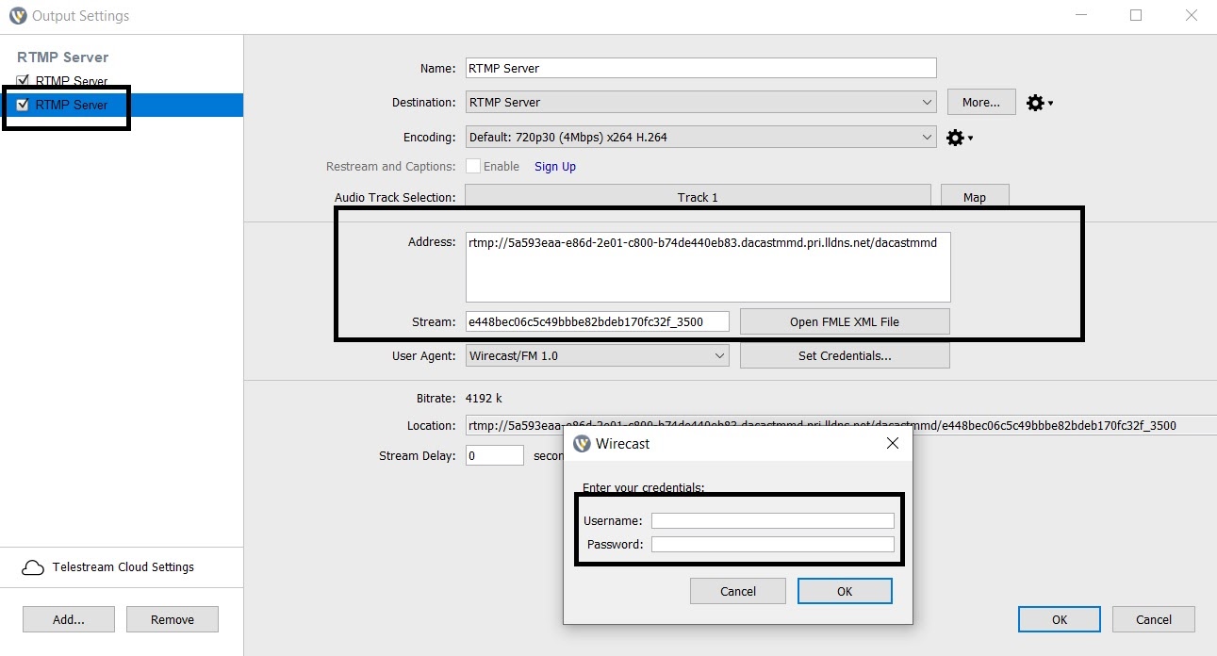The width and height of the screenshot is (1217, 656).
Task: Click the Sign Up link
Action: click(x=554, y=166)
